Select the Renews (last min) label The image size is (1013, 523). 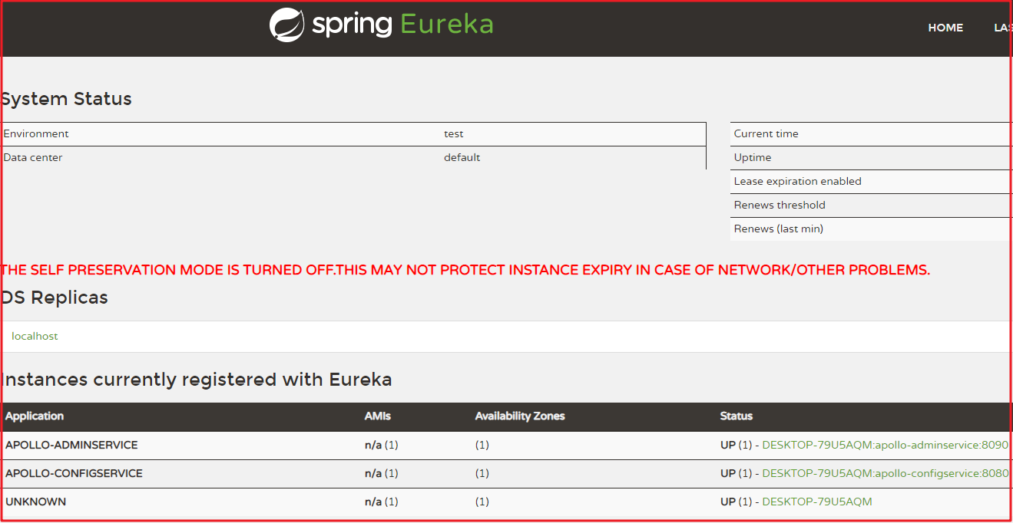pos(779,229)
